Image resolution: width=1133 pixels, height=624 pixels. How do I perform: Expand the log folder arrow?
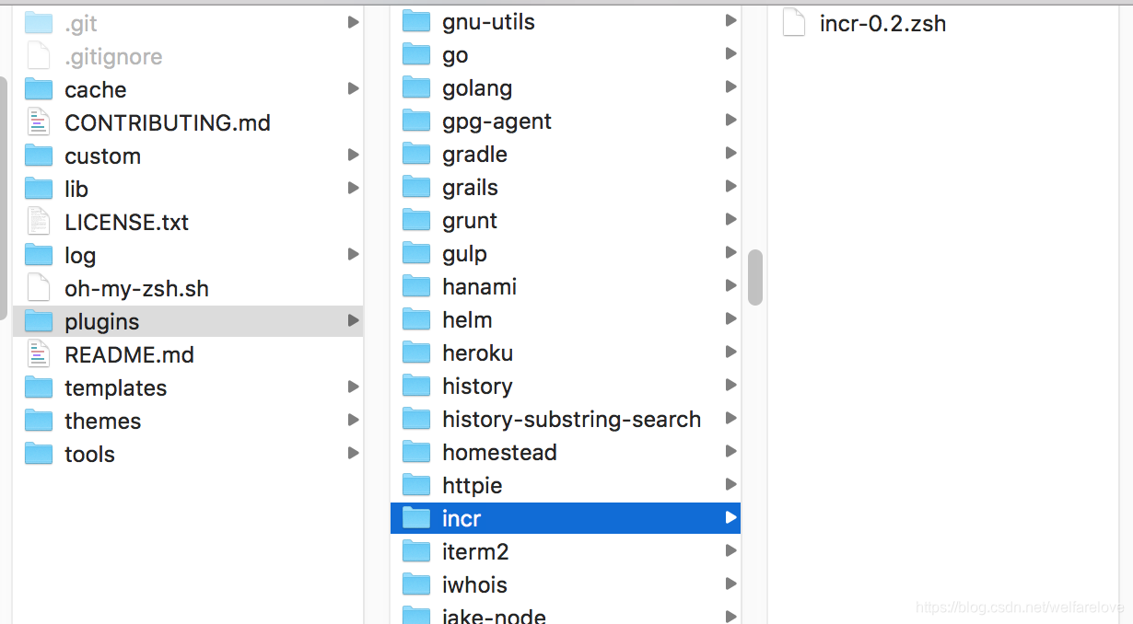pos(353,254)
